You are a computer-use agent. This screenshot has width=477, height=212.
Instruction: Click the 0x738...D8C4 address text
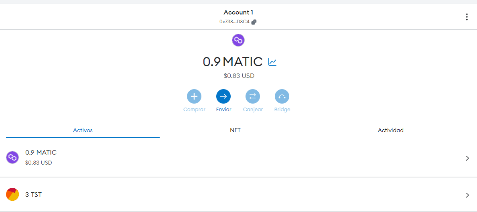click(x=235, y=22)
